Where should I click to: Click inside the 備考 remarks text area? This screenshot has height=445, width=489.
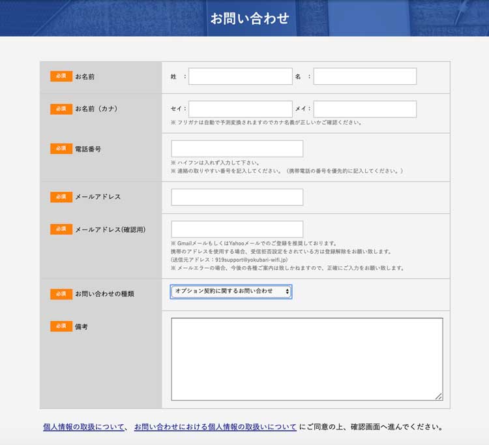306,358
